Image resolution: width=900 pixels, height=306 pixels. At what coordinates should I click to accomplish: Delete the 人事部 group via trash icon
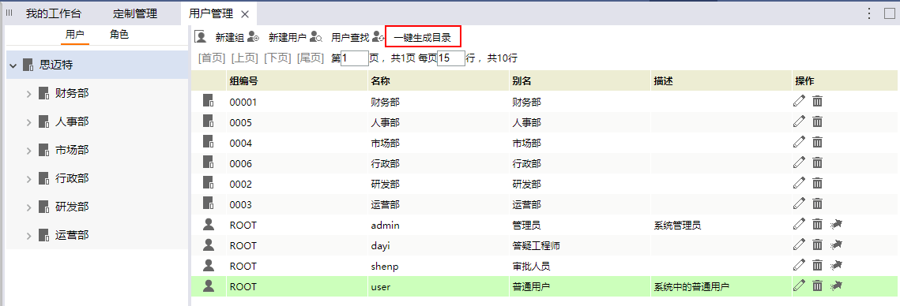click(x=817, y=121)
